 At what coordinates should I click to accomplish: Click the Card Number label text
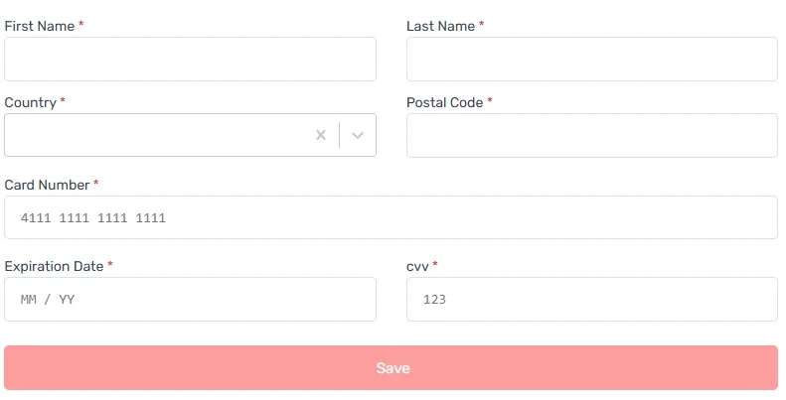tap(47, 185)
